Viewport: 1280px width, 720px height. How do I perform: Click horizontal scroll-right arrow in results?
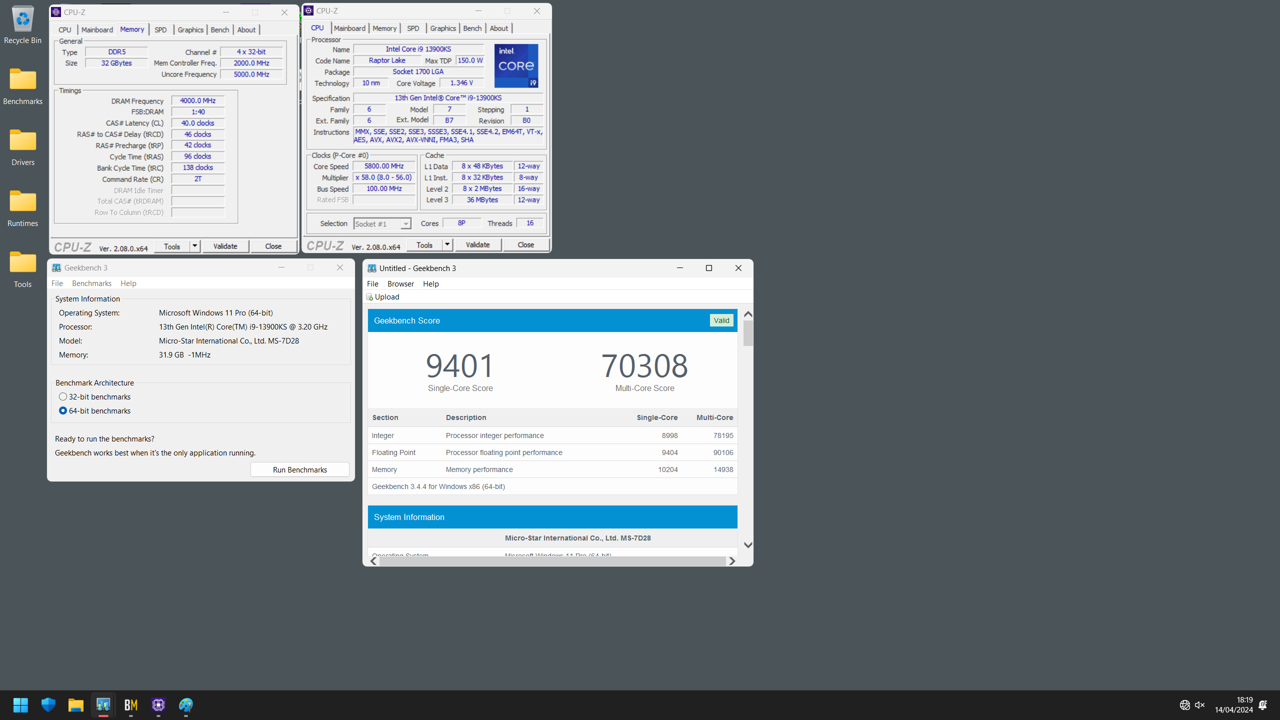tap(732, 561)
